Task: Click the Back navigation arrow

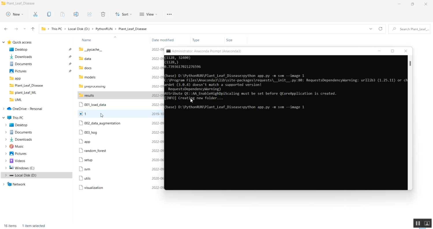Action: click(x=6, y=29)
